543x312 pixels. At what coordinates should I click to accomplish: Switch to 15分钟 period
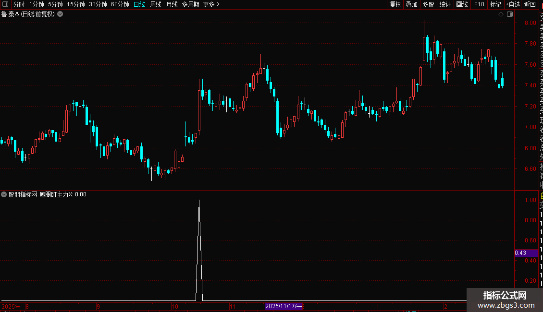(76, 4)
